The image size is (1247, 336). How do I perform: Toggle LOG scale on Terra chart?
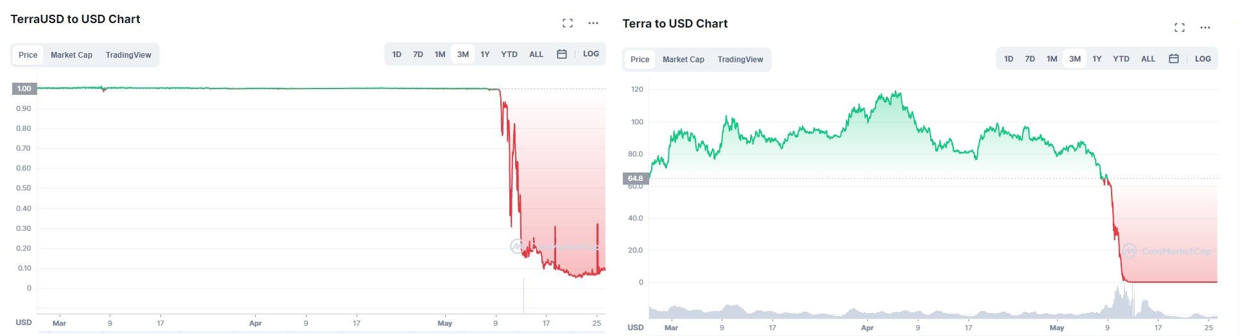1203,59
